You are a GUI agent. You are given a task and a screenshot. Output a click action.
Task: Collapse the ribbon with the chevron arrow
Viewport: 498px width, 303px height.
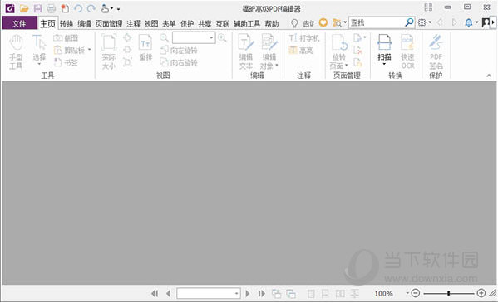(x=489, y=76)
